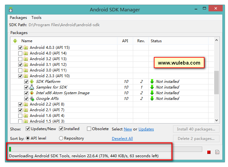Image resolution: width=228 pixels, height=167 pixels.
Task: Click the folder icon for Android 2.3.3 (API 10)
Action: [x=26, y=76]
